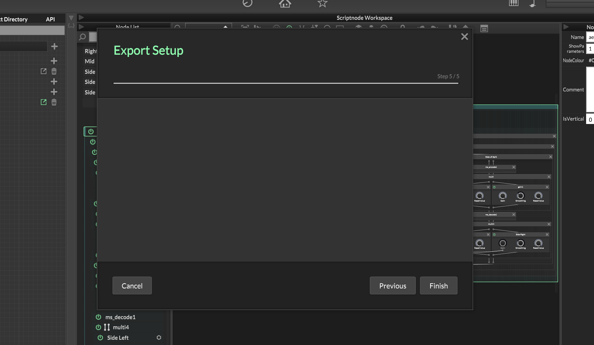Adjust the gain1 Smoothing knob
The width and height of the screenshot is (594, 345).
[x=520, y=196]
